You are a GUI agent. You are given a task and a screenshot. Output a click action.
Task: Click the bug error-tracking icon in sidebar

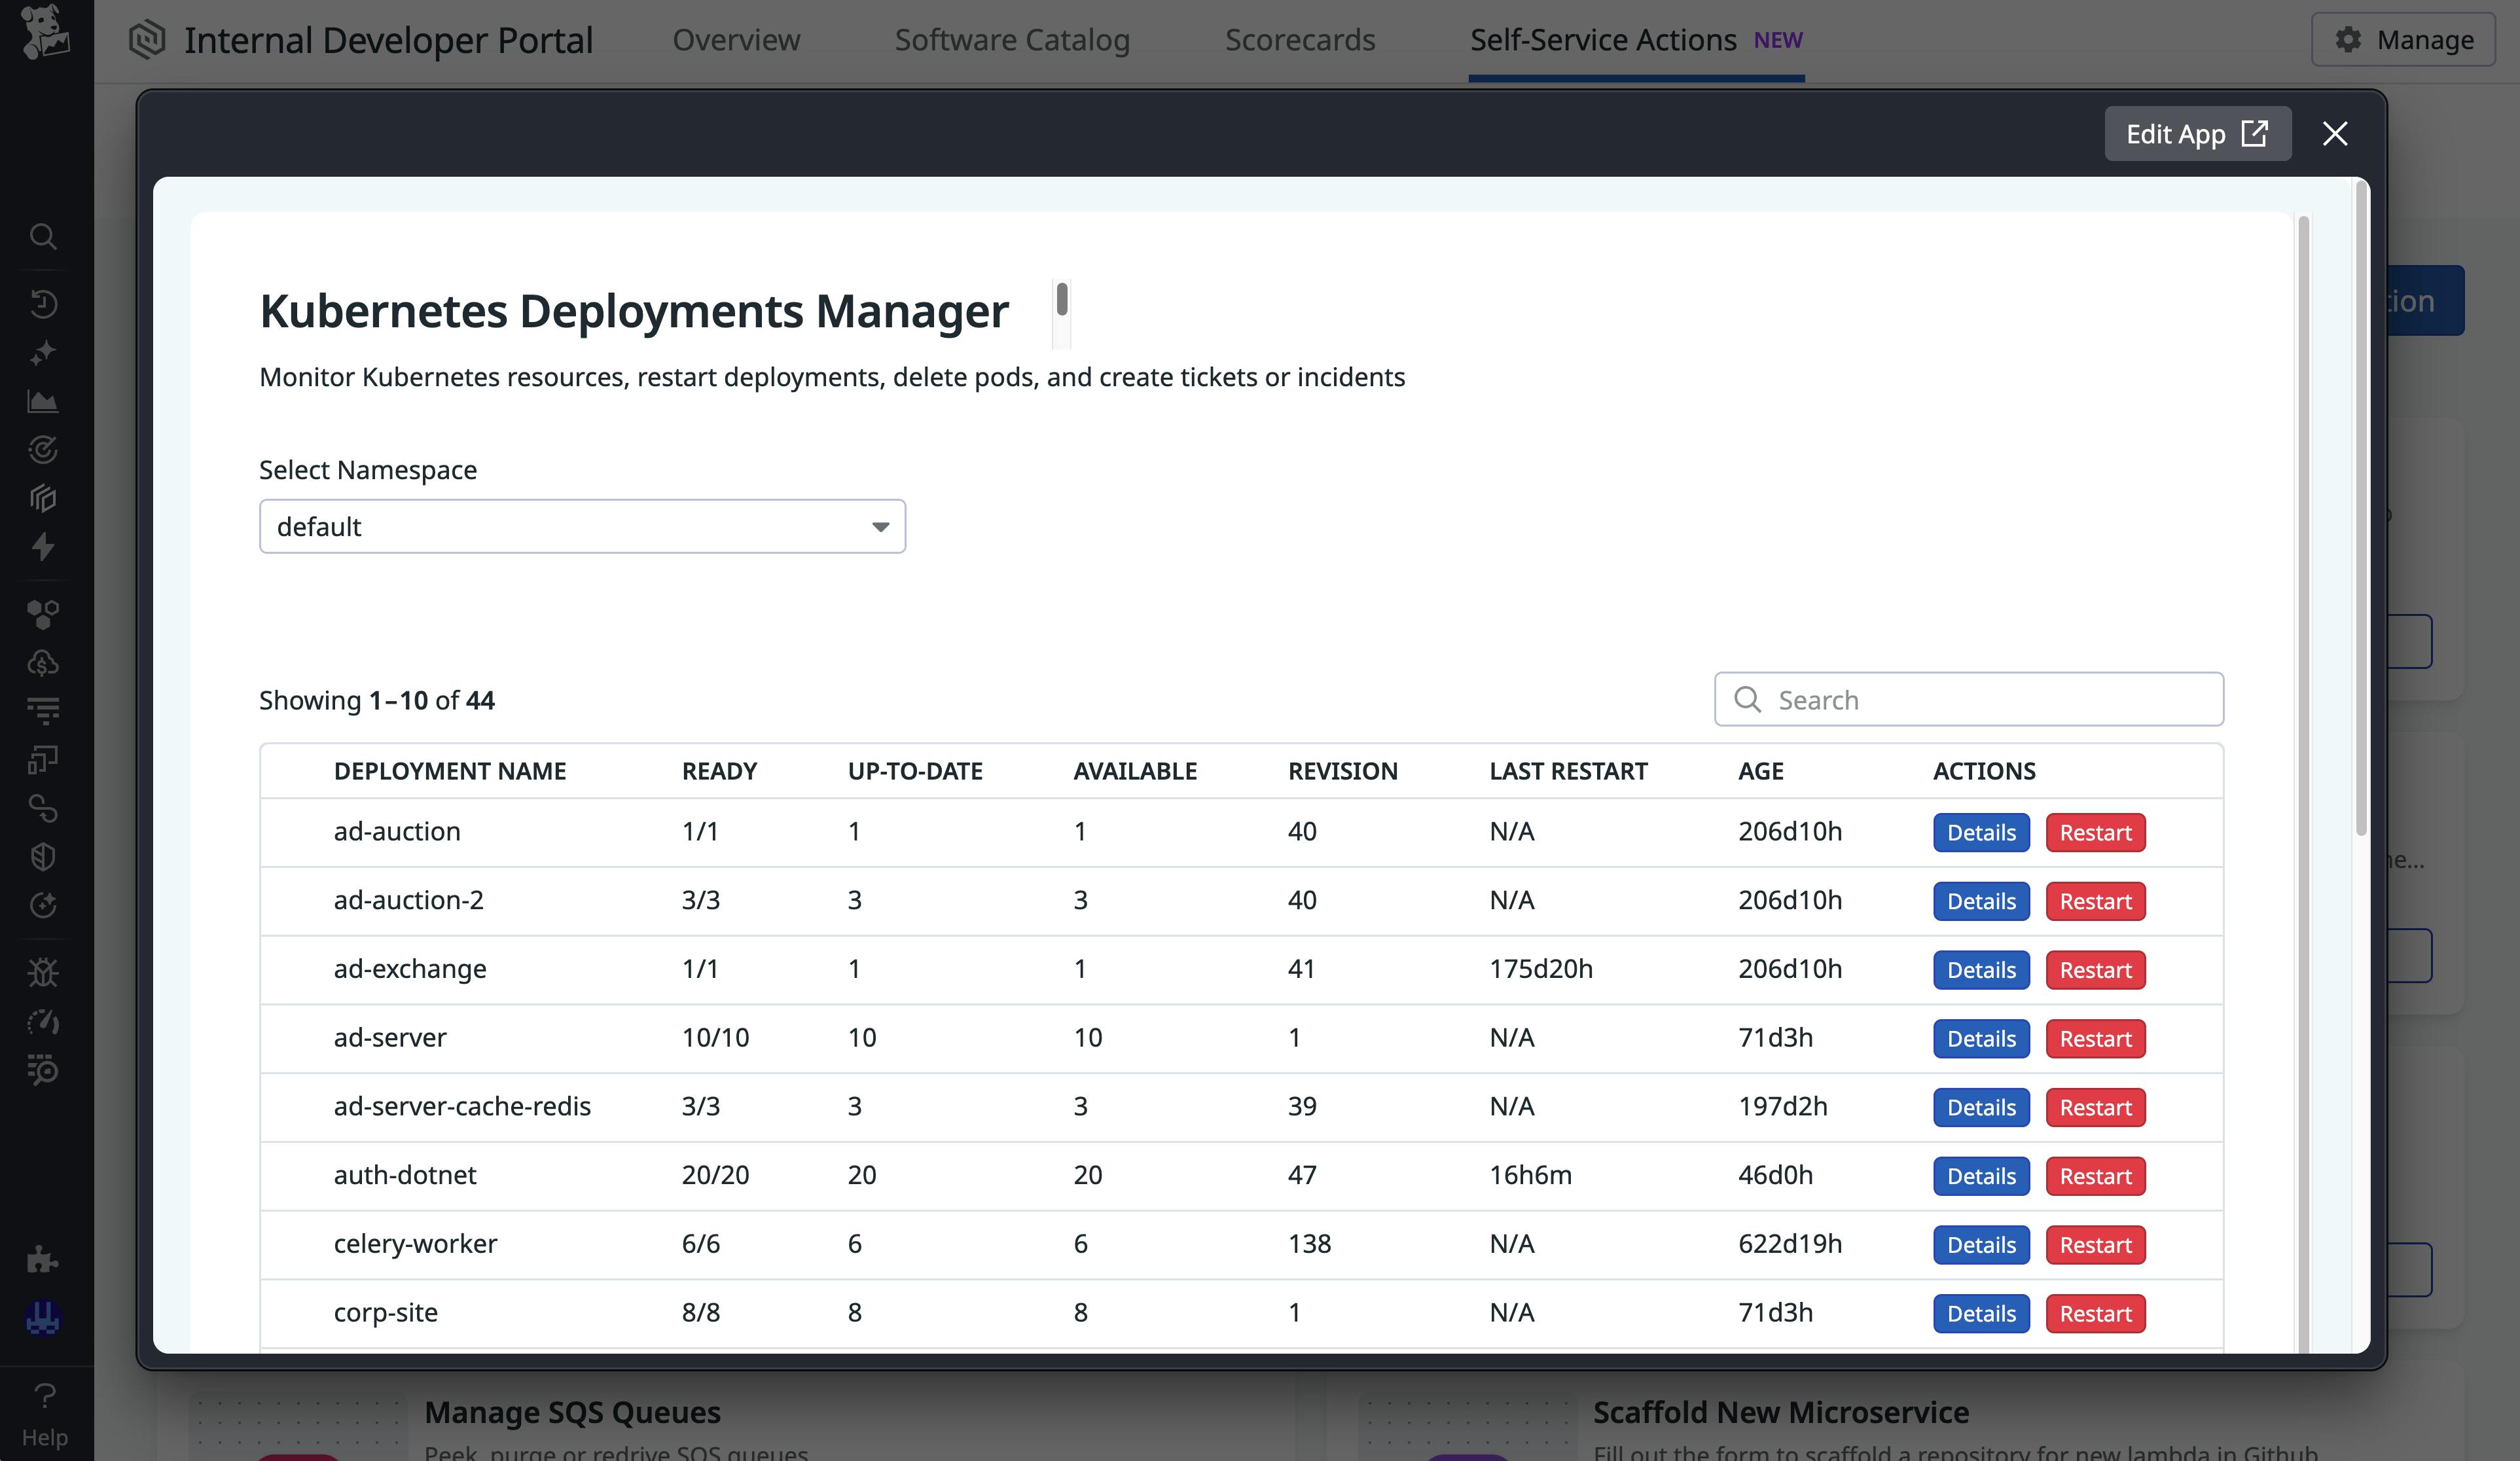click(x=43, y=971)
